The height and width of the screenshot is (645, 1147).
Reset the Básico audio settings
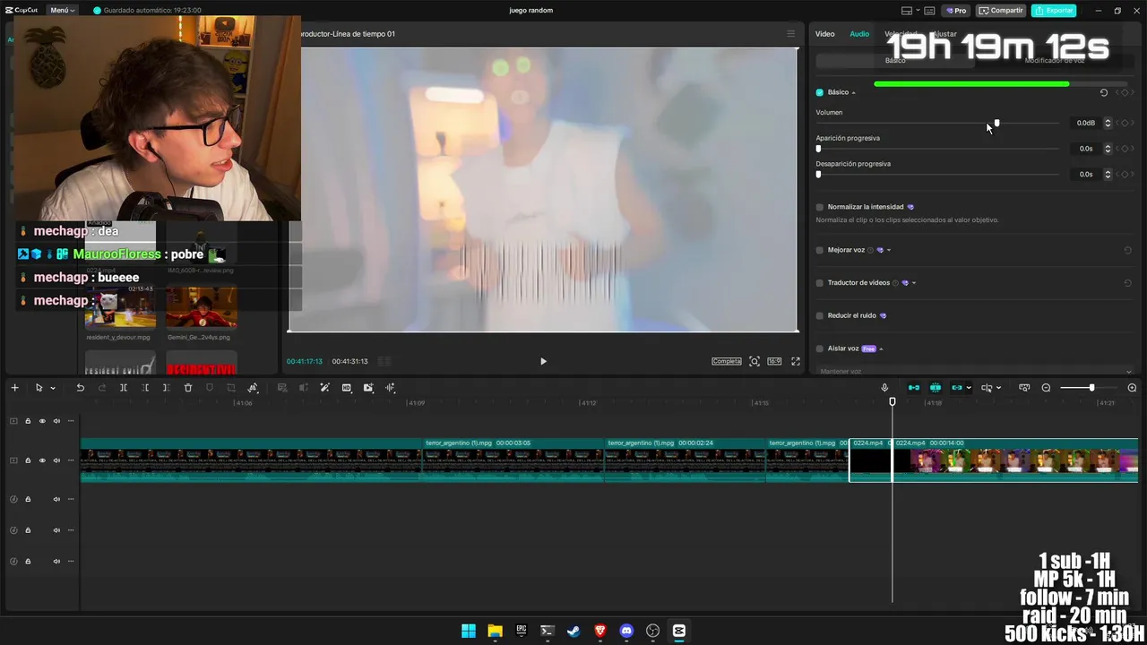tap(1104, 92)
